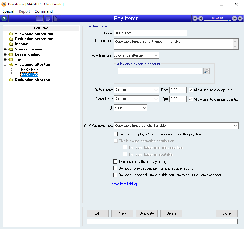Go to the next record

pyautogui.click(x=234, y=19)
